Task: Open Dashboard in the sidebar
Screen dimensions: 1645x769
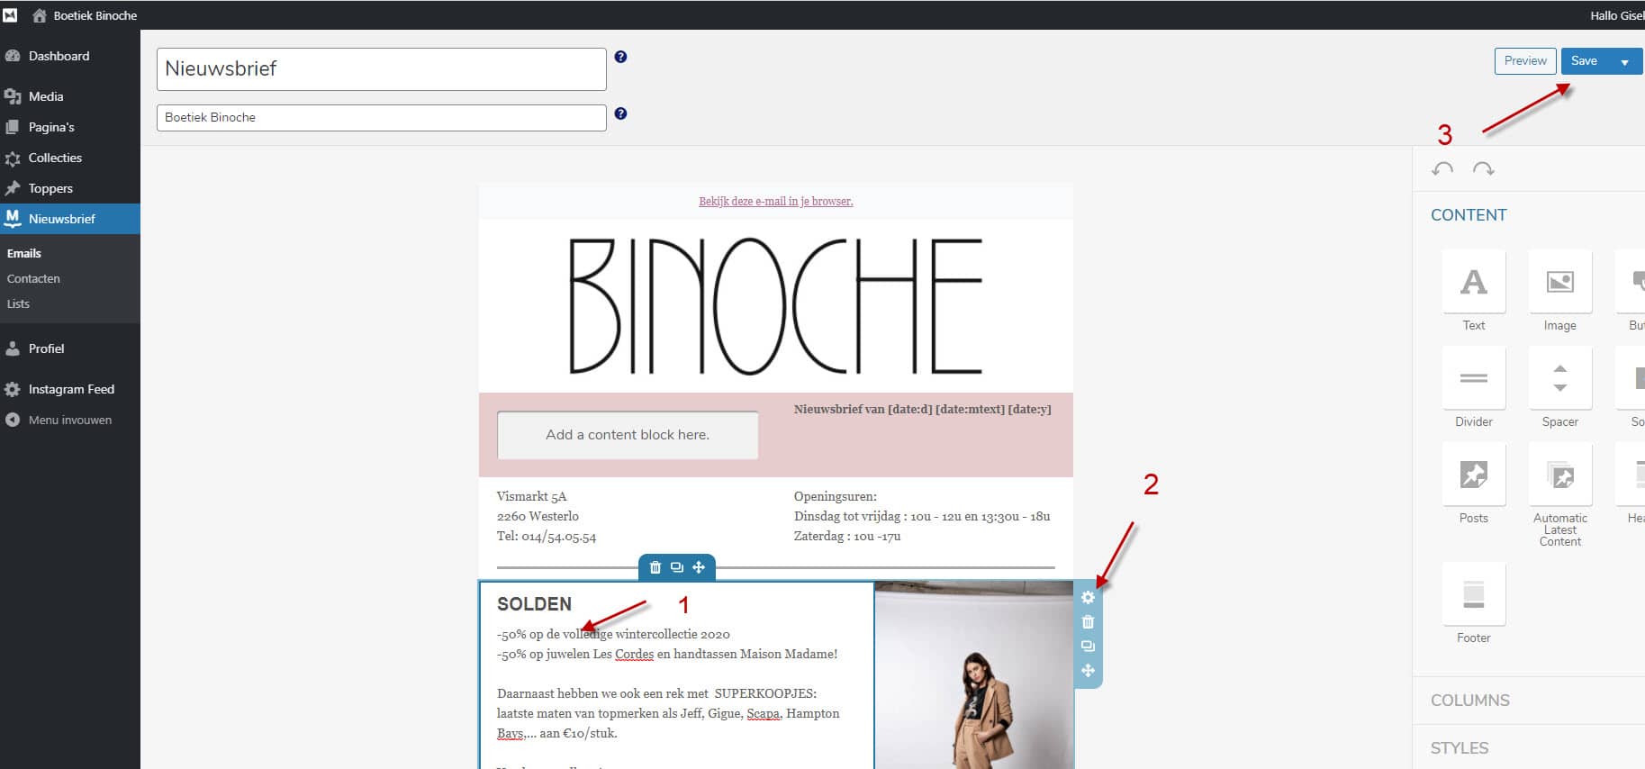Action: point(59,56)
